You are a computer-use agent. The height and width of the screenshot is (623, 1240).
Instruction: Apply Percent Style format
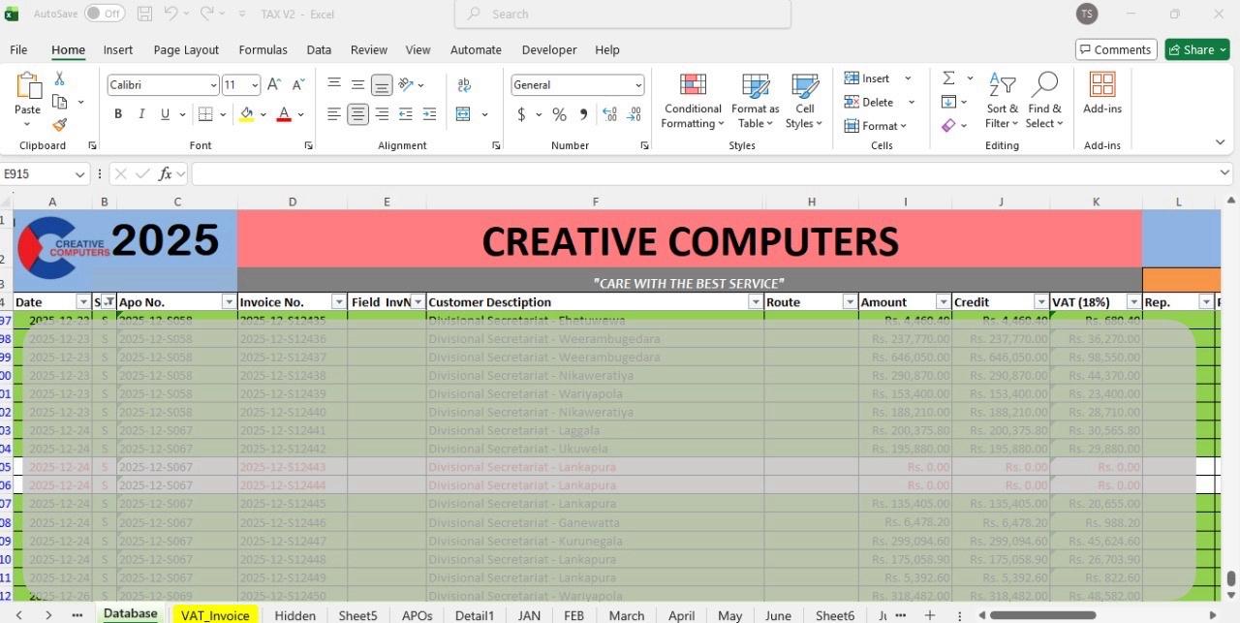tap(559, 114)
